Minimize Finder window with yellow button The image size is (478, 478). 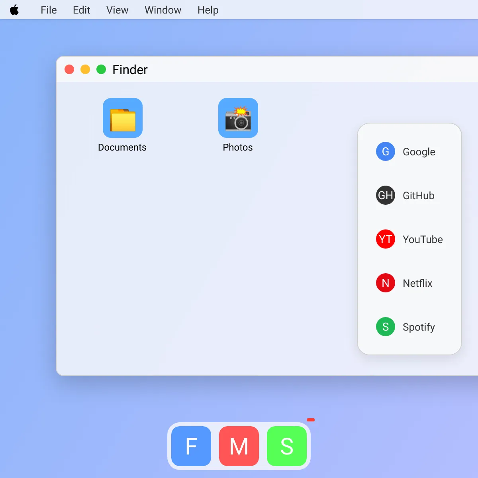click(x=85, y=69)
